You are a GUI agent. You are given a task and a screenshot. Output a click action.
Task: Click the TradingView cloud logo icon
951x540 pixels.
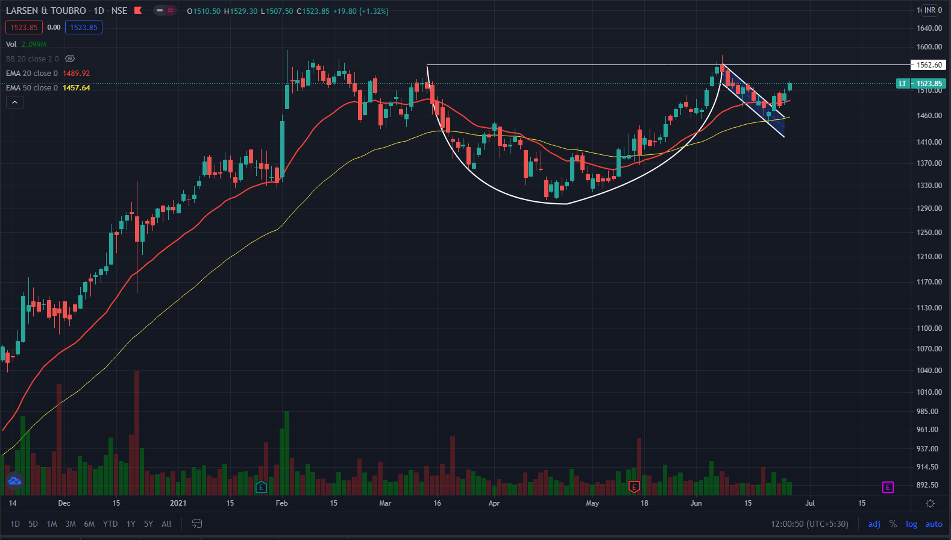click(x=14, y=481)
